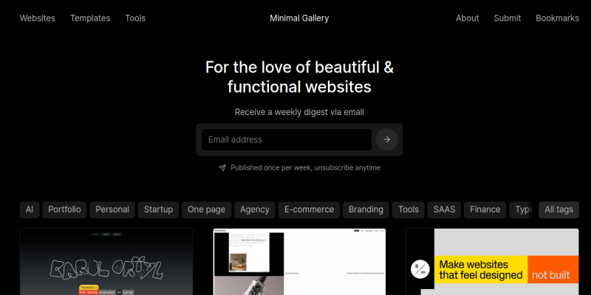Open the architects website thumbnail in the middle
The width and height of the screenshot is (591, 295).
click(x=299, y=262)
